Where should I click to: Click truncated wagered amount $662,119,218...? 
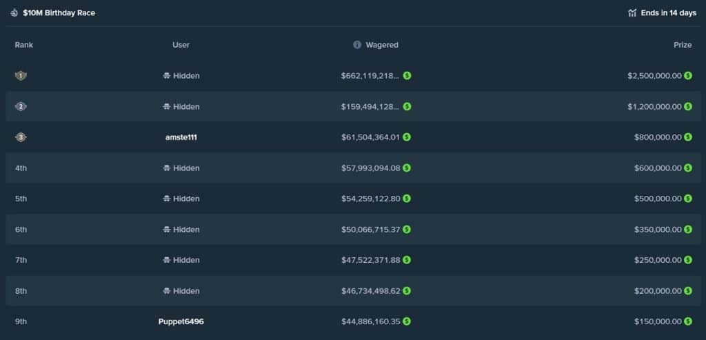tap(370, 76)
